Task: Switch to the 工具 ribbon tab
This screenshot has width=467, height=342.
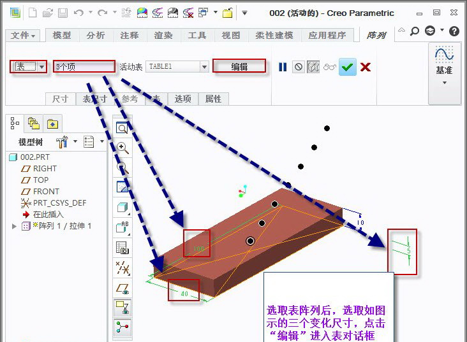Action: [197, 36]
